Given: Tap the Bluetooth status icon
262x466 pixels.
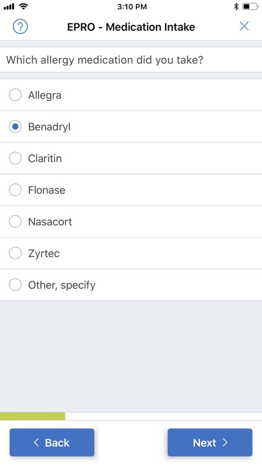Looking at the screenshot, I should [x=236, y=6].
